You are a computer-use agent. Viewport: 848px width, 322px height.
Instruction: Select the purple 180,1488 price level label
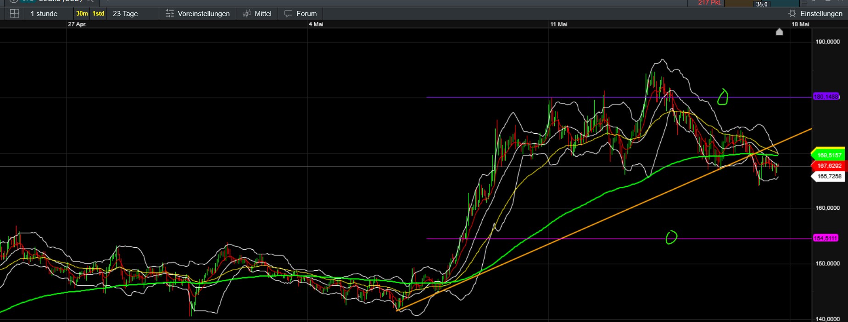pos(826,97)
